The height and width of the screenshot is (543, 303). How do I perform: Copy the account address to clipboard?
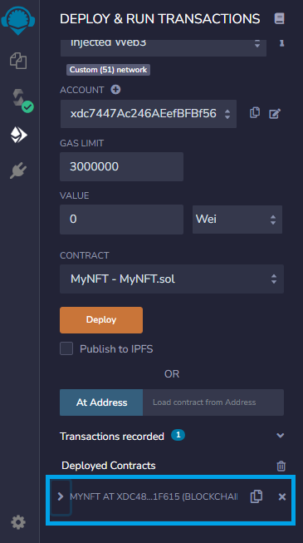(x=255, y=113)
